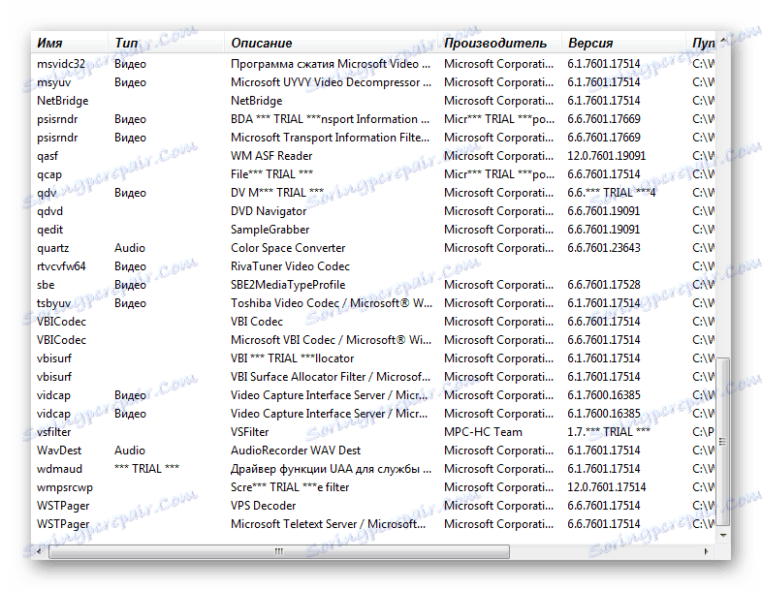Select the sbe row
Viewport: 762px width, 591px height.
373,285
